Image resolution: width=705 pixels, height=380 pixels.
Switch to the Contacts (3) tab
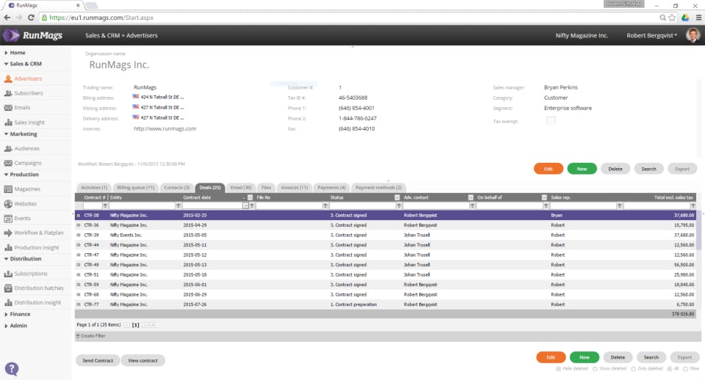[177, 188]
